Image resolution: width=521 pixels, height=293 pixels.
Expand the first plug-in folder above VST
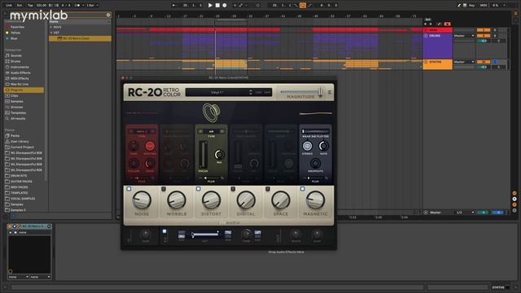(x=51, y=27)
